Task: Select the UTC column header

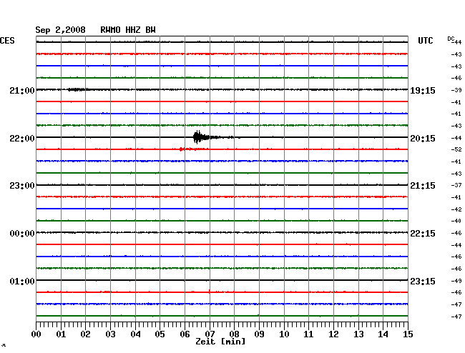Action: pos(425,41)
